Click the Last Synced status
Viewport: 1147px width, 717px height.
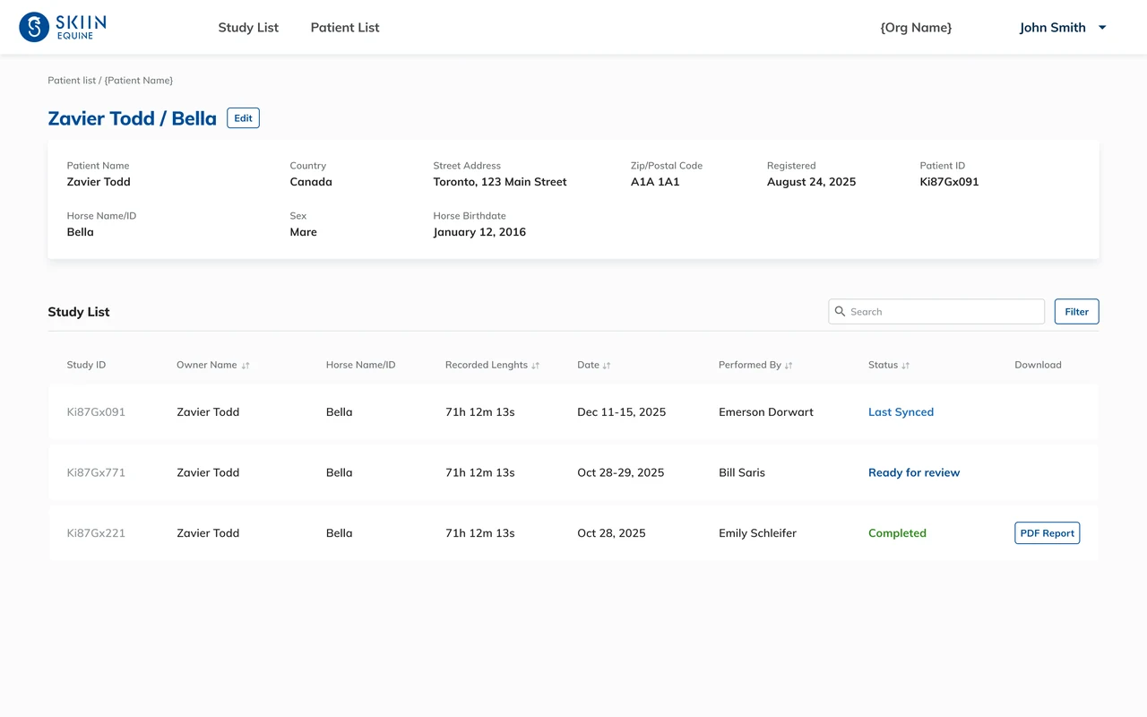901,412
